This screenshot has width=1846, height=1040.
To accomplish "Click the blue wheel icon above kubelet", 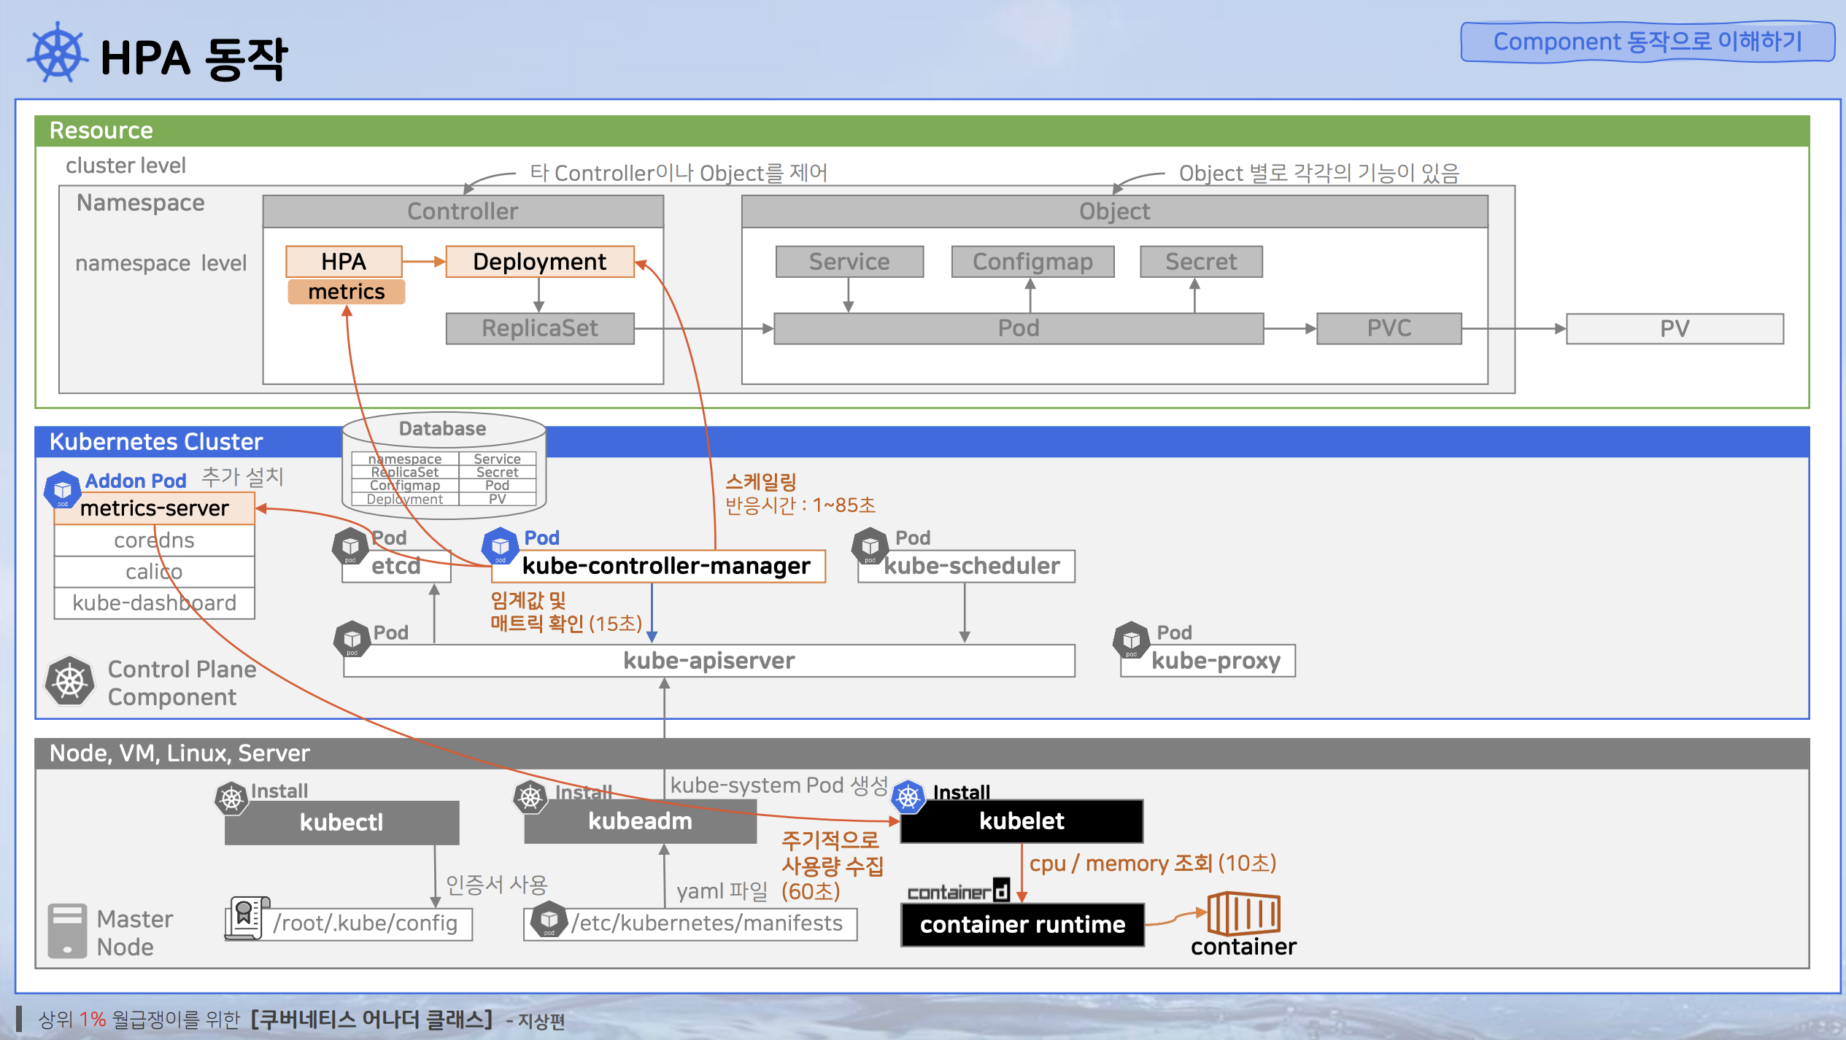I will 908,797.
